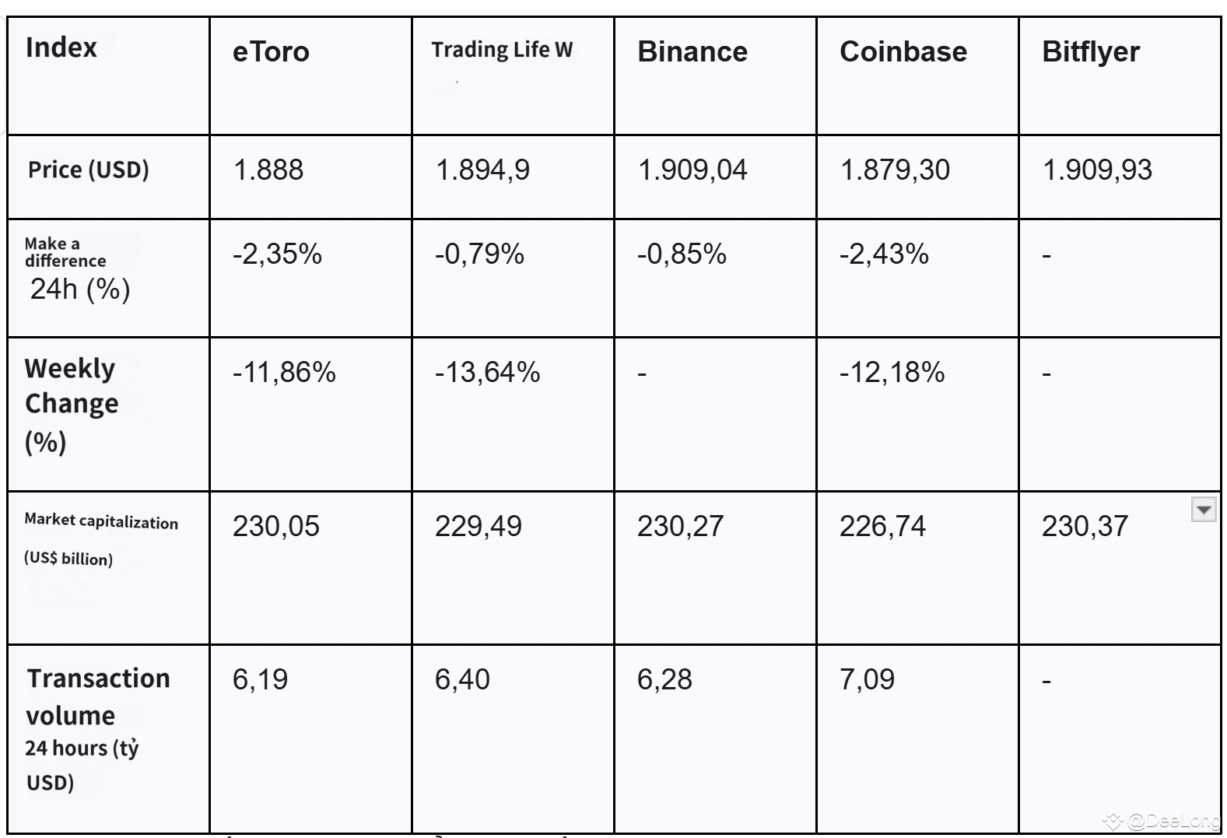Select the eToro column header
Image resolution: width=1227 pixels, height=838 pixels.
click(271, 52)
